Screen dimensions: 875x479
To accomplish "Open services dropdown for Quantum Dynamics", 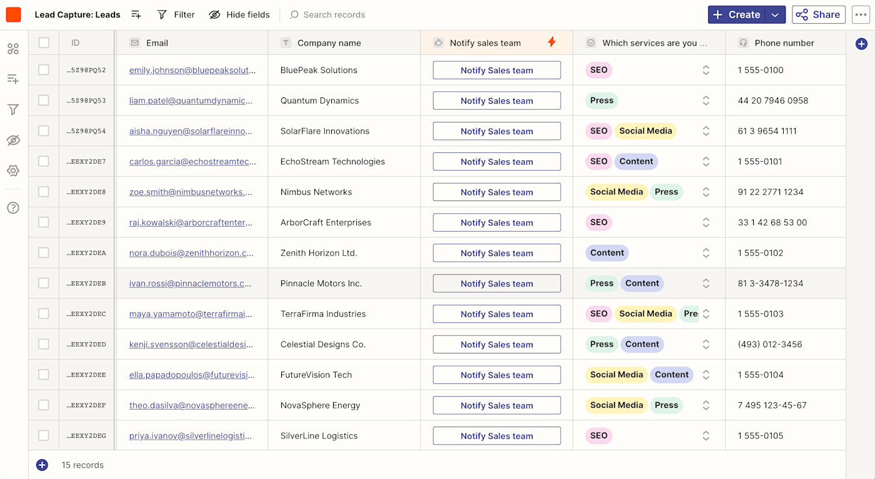I will click(x=706, y=101).
